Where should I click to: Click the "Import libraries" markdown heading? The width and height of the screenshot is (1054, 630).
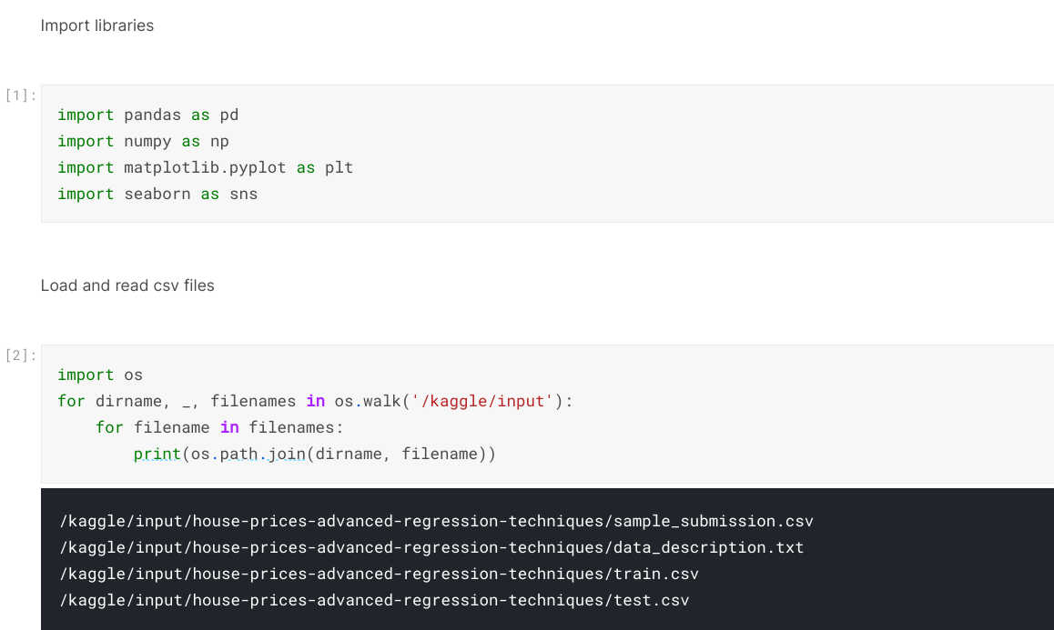tap(96, 25)
